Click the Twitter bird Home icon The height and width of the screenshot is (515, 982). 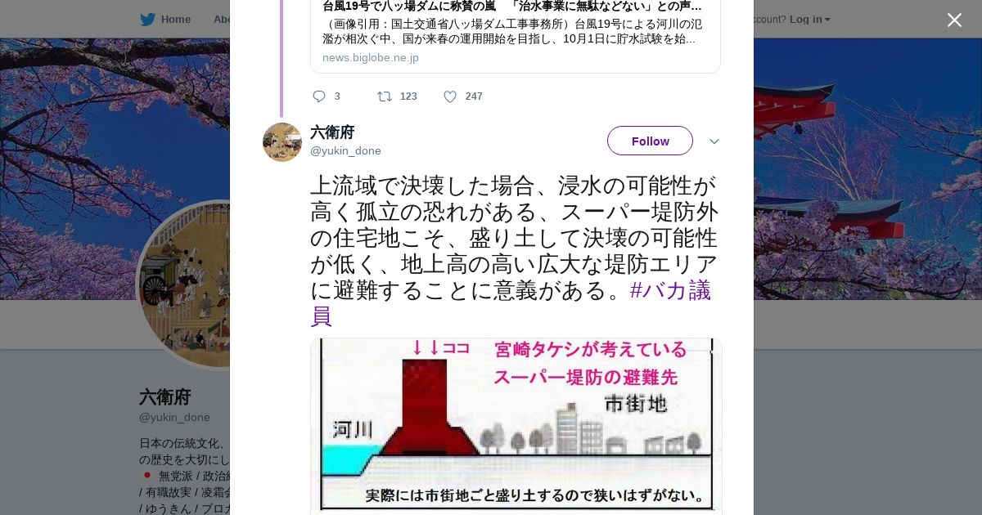click(x=147, y=19)
